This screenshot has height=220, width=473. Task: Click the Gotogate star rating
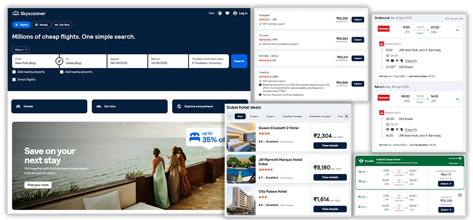tap(265, 20)
